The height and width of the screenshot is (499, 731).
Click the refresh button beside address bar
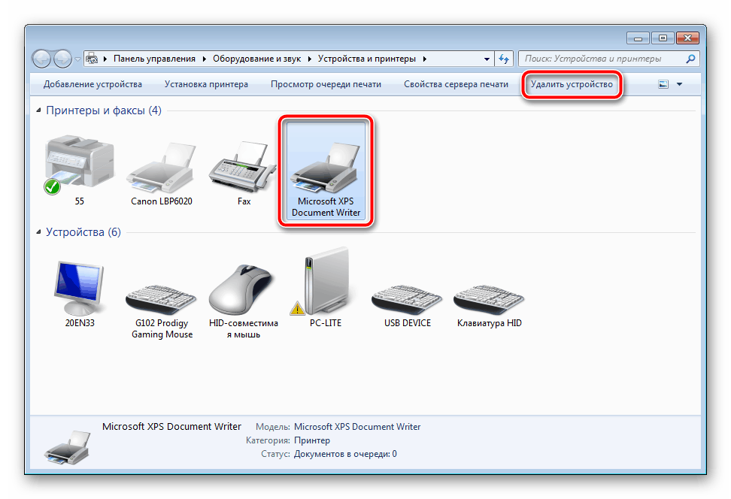(x=503, y=59)
